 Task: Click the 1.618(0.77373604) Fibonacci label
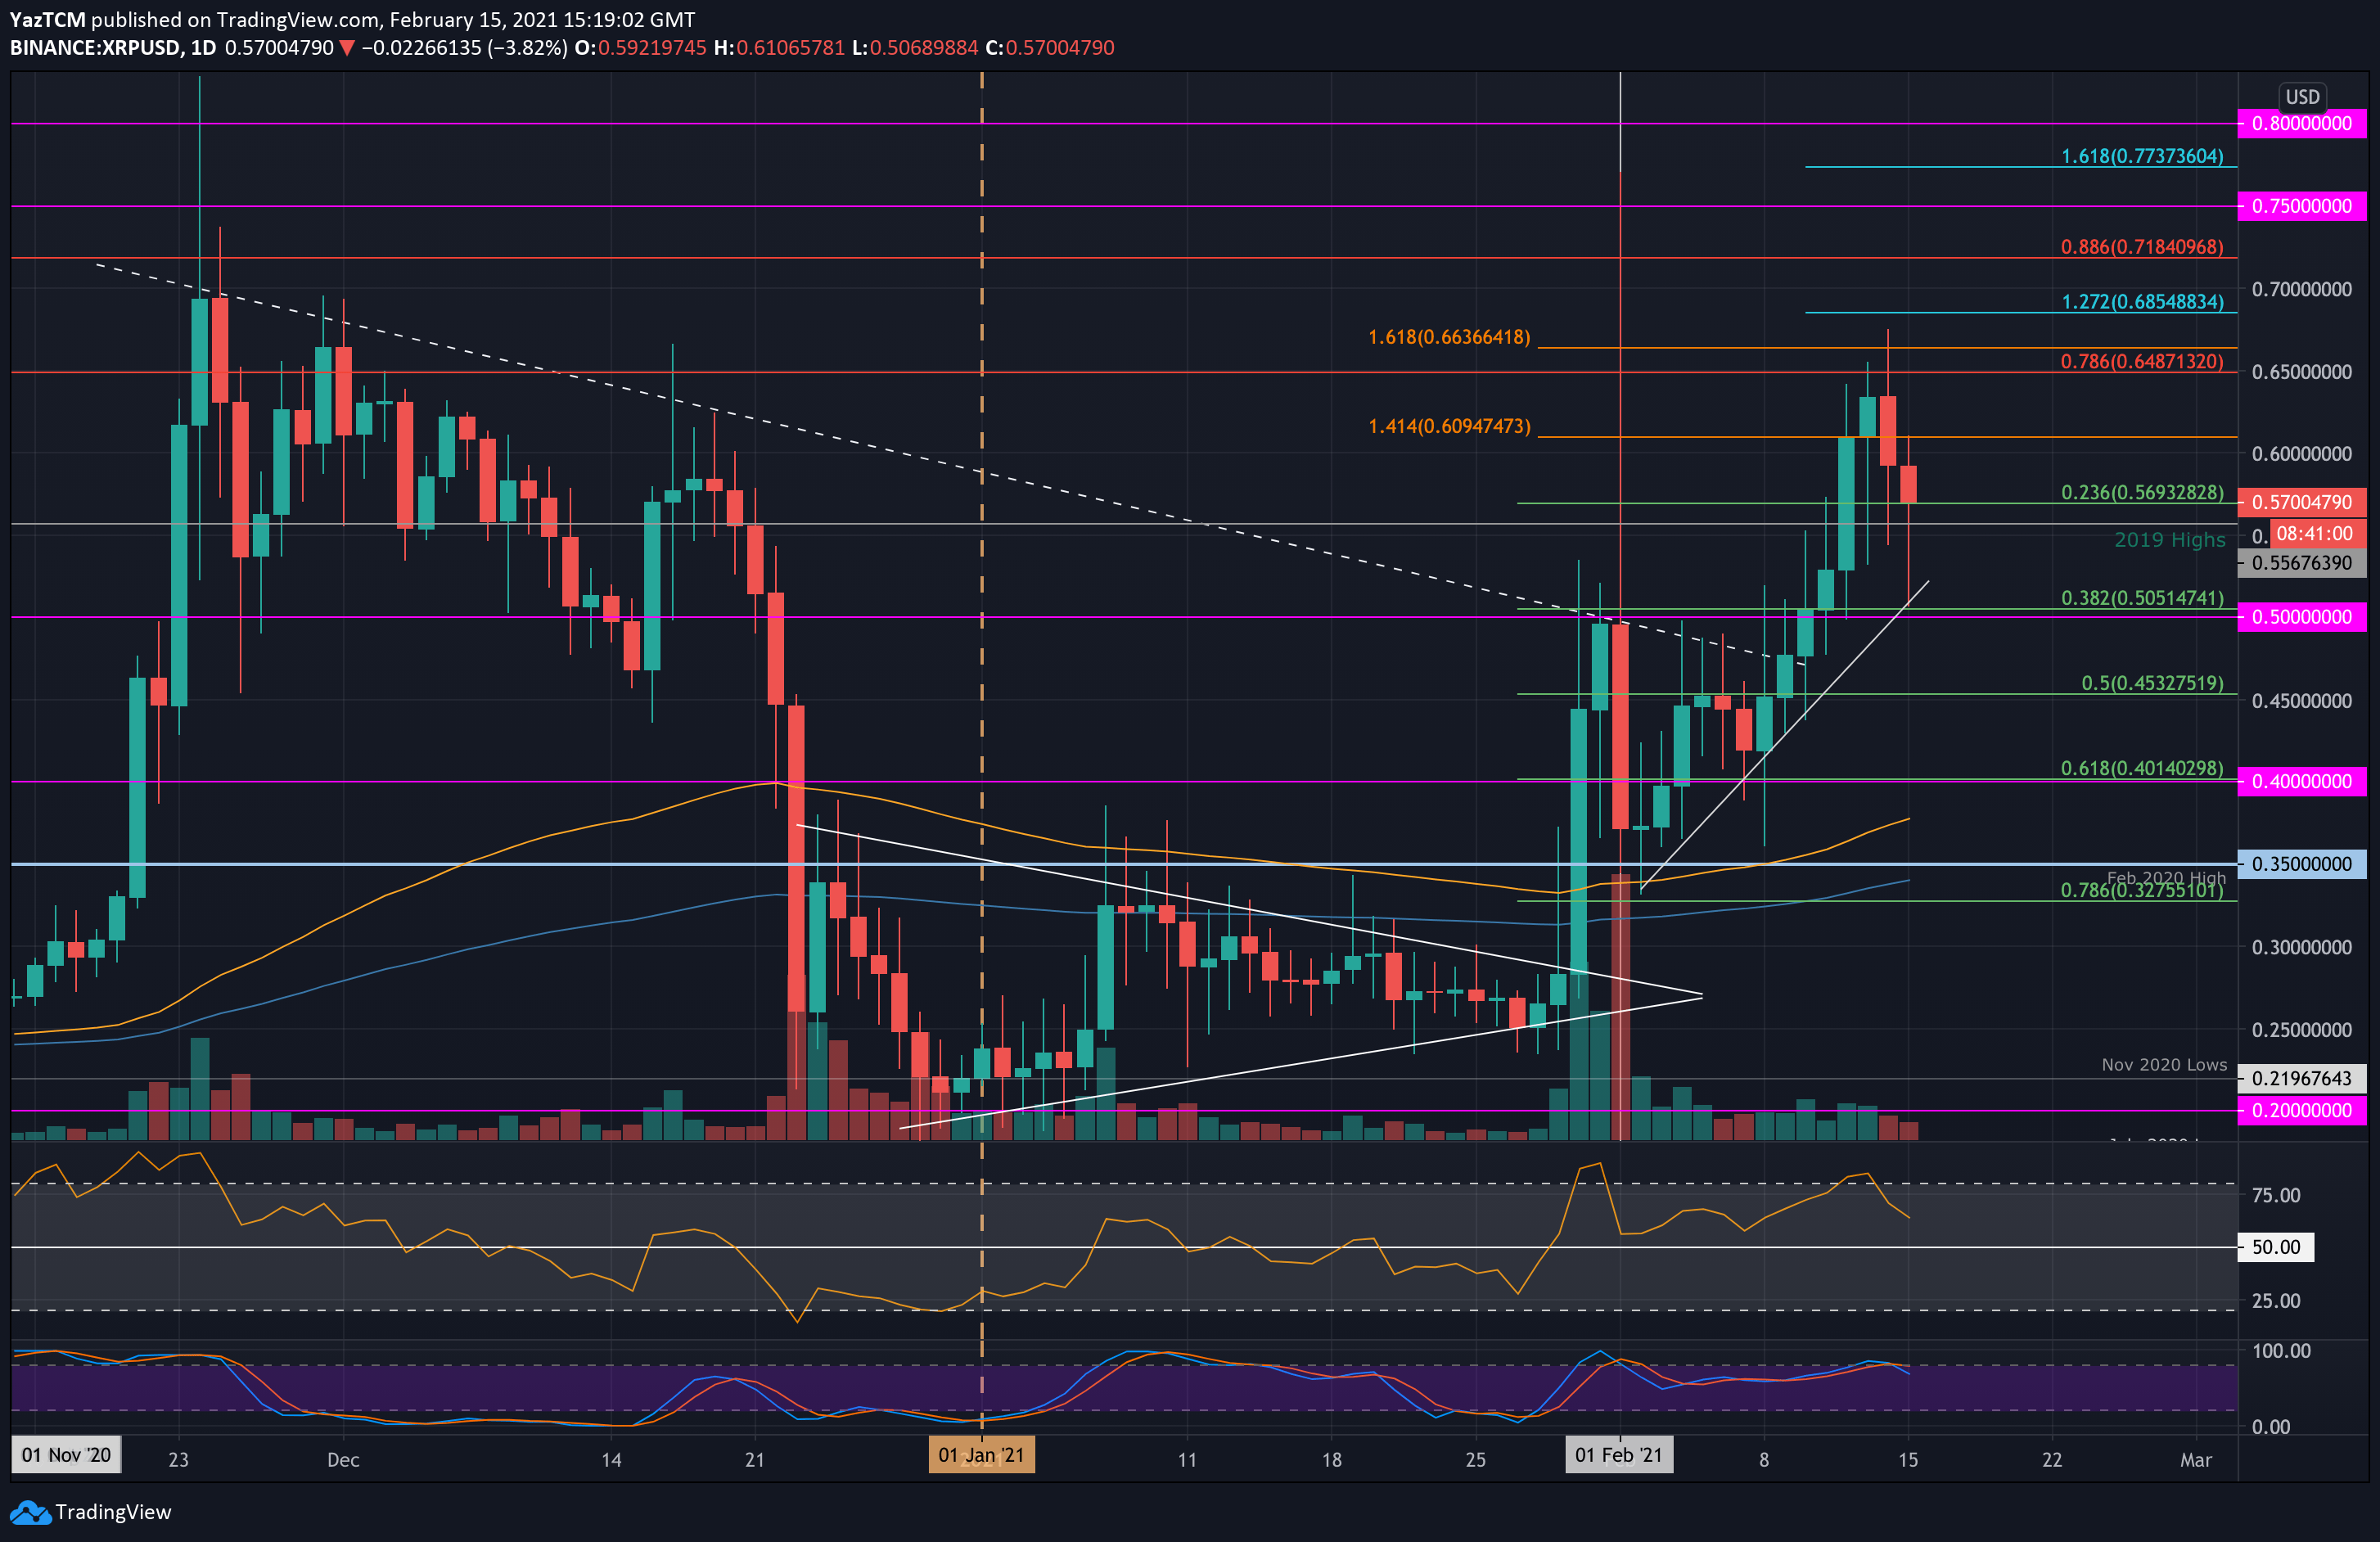pyautogui.click(x=2142, y=156)
